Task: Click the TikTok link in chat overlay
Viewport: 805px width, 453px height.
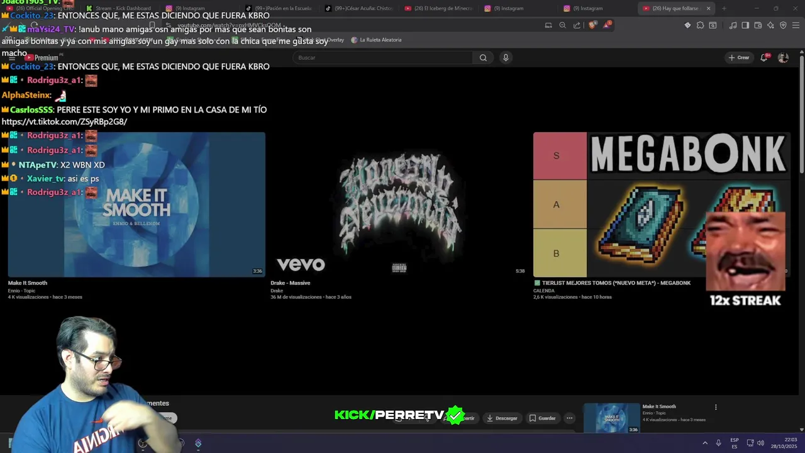Action: [64, 122]
